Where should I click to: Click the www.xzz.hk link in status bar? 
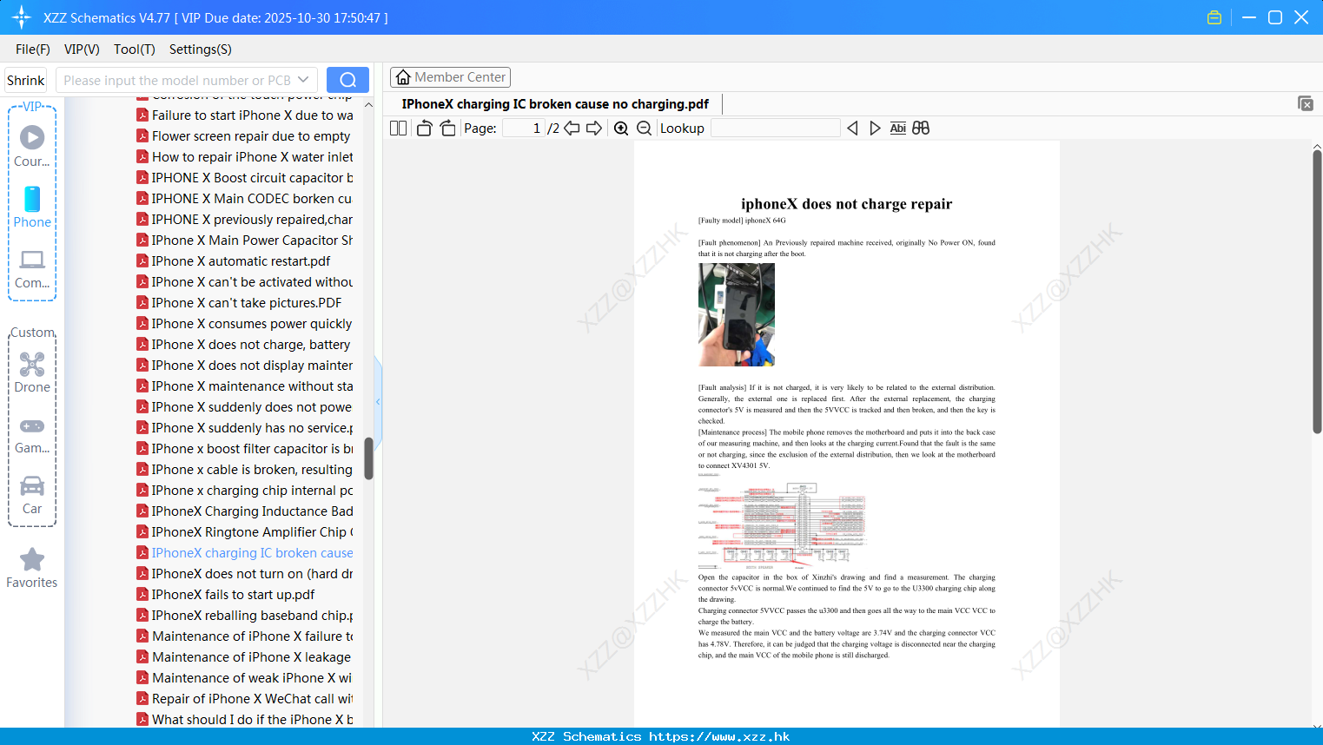click(719, 736)
